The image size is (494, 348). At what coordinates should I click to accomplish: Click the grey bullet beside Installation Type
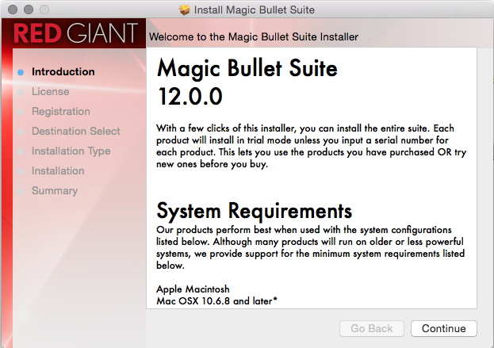coord(21,151)
